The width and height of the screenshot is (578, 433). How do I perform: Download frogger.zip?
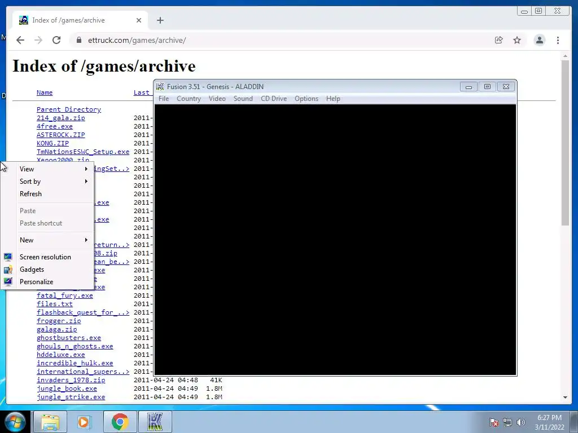(x=59, y=321)
